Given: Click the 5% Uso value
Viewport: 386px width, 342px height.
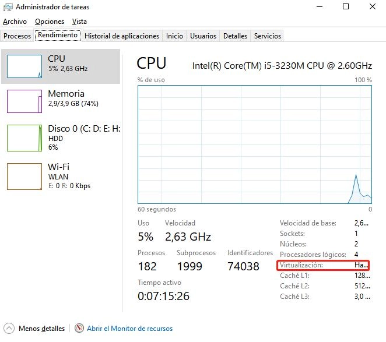Looking at the screenshot, I should tap(146, 237).
